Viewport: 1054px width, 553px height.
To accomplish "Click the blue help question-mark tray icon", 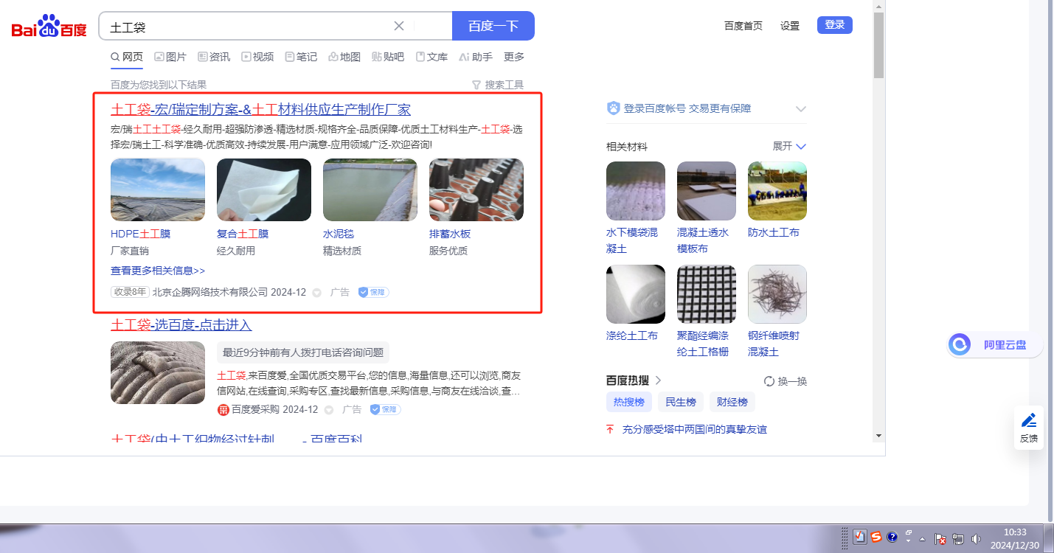I will 892,537.
